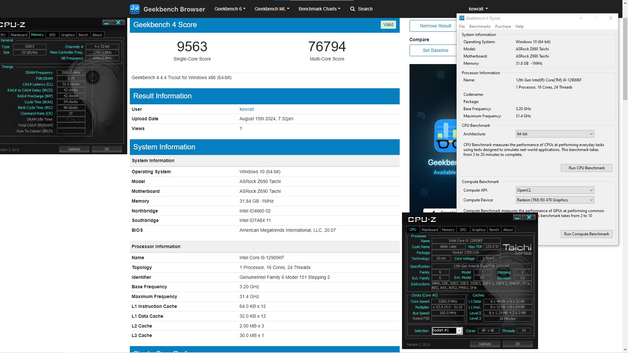Image resolution: width=628 pixels, height=353 pixels.
Task: Expand the Benchmark Charts menu
Action: pos(319,9)
